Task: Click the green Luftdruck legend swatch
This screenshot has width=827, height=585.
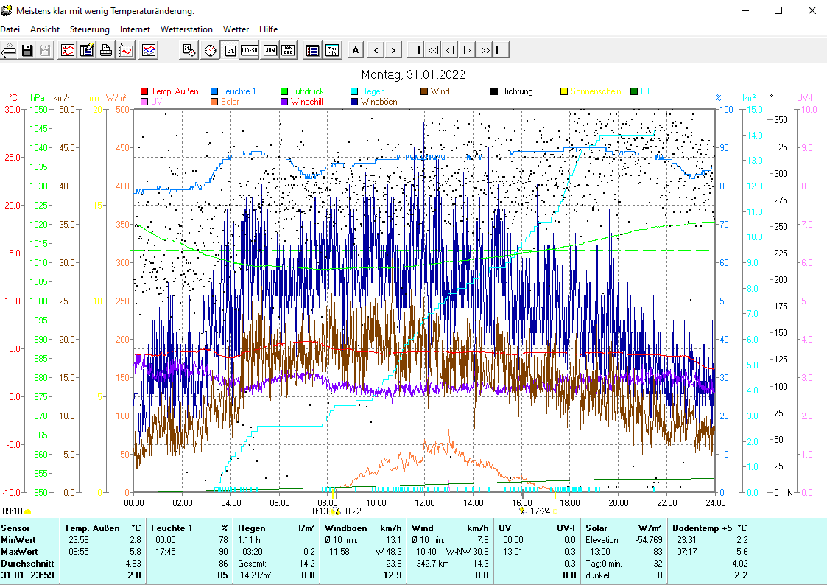Action: [284, 92]
